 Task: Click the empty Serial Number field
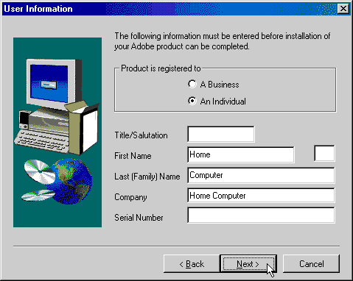[261, 215]
